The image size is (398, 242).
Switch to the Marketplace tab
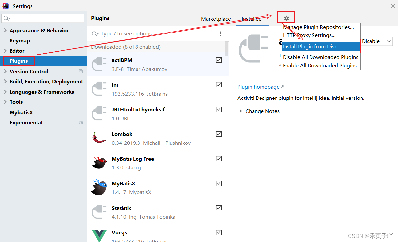[216, 19]
